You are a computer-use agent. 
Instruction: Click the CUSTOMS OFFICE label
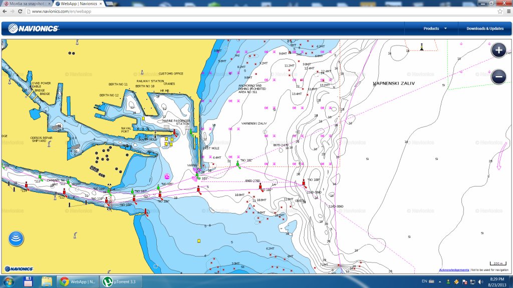coord(171,74)
